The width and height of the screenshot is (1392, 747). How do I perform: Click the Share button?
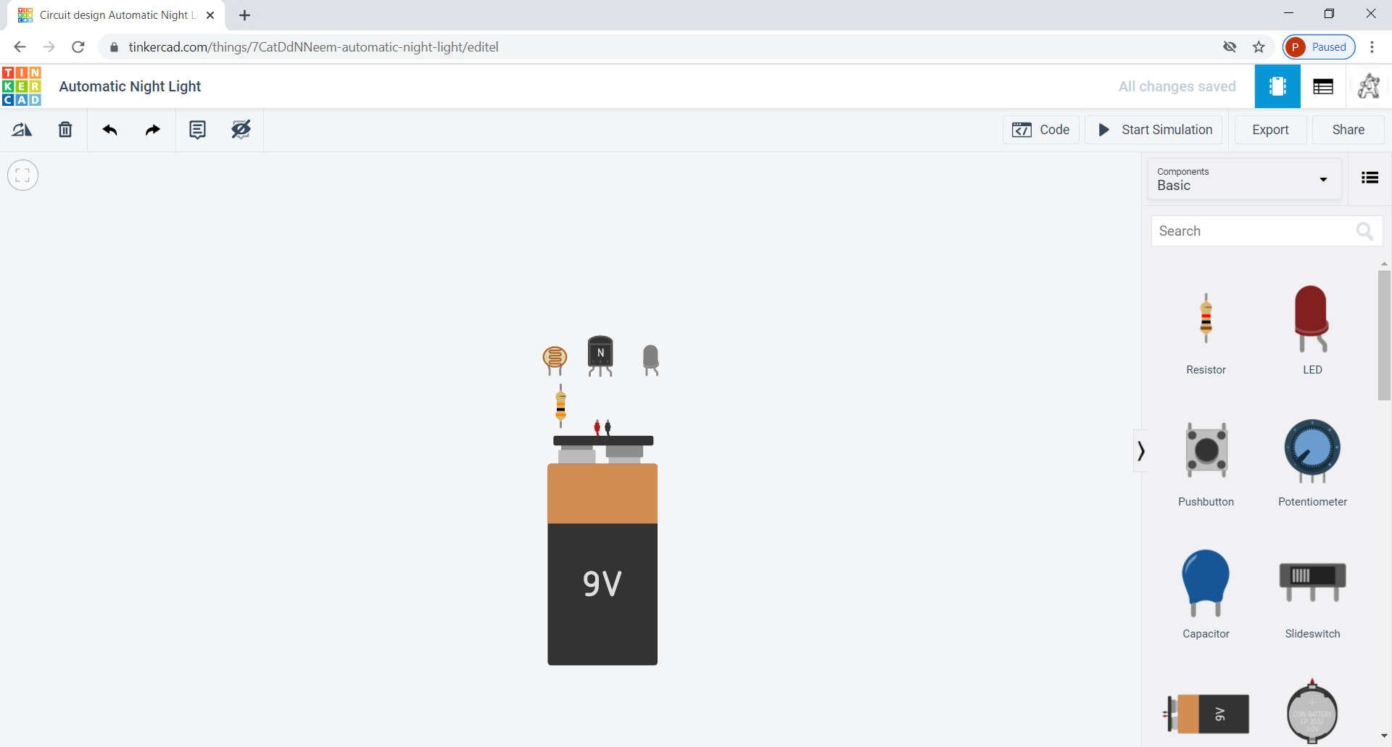[x=1348, y=130]
